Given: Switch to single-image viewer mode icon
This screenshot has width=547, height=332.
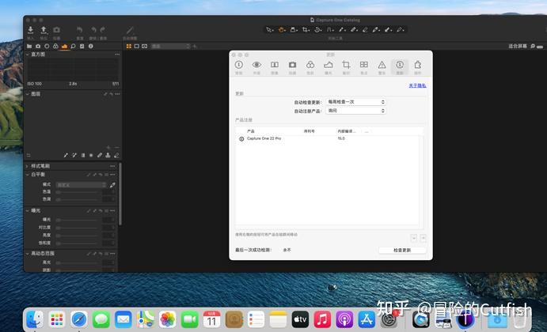Looking at the screenshot, I should pos(137,46).
